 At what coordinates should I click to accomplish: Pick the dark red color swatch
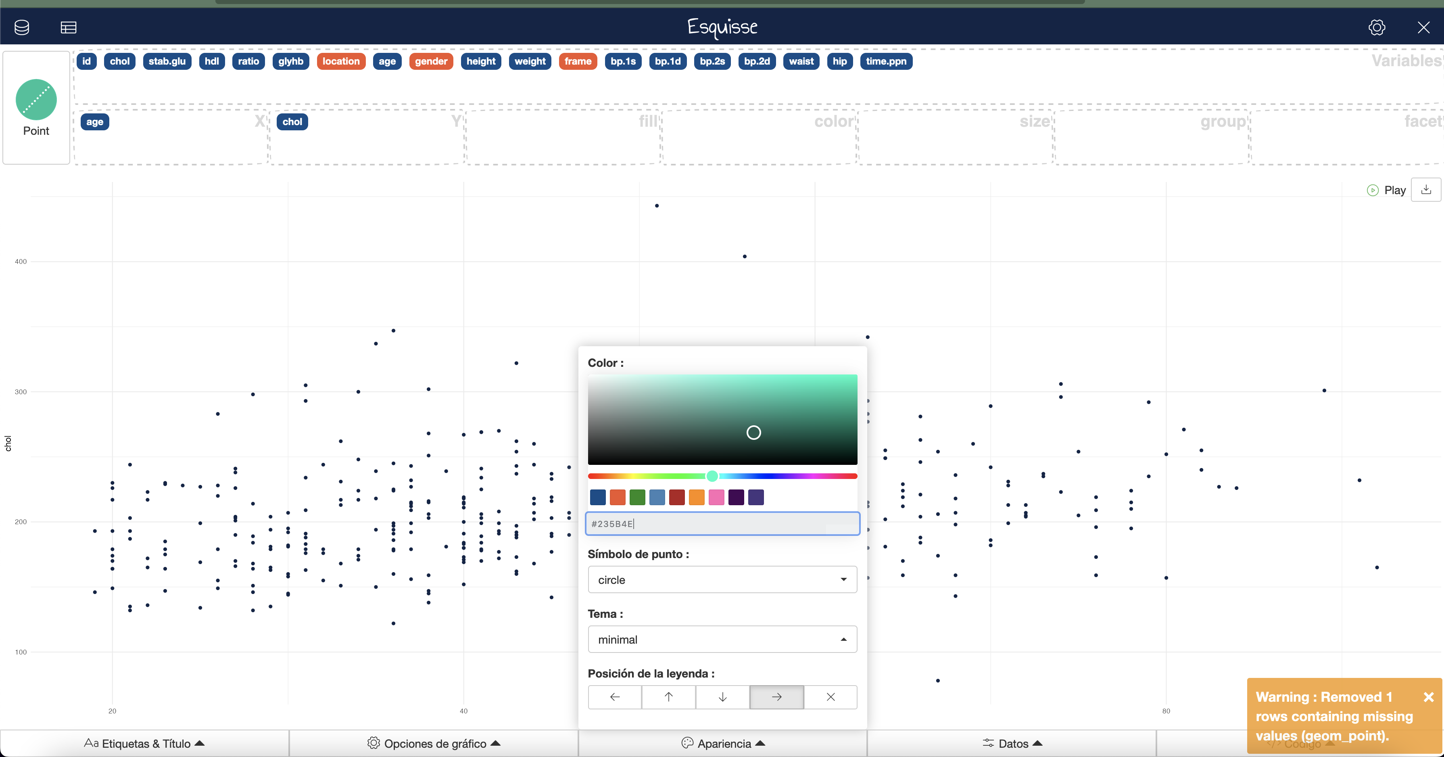point(677,498)
